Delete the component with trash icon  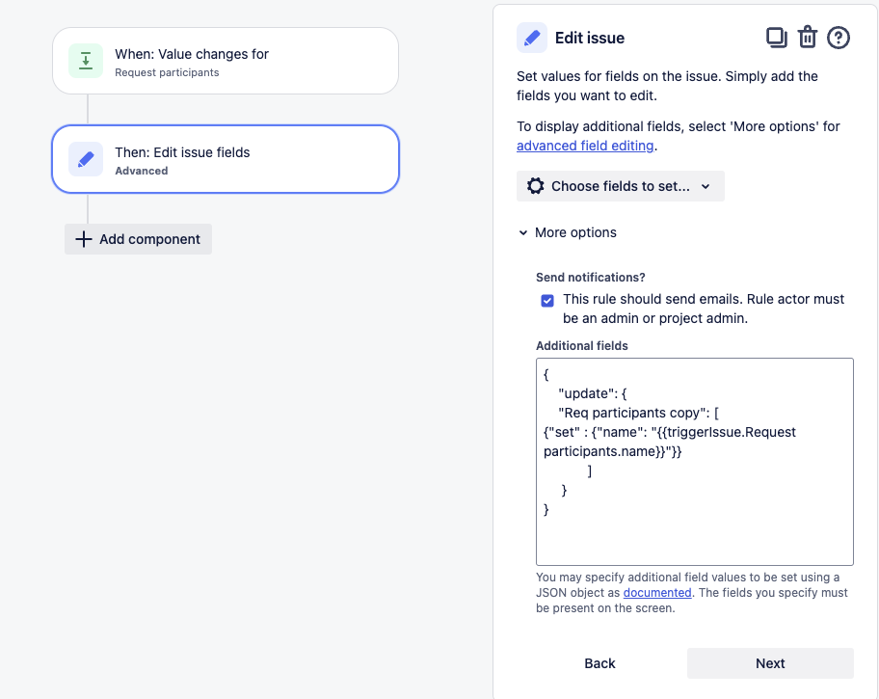tap(808, 38)
